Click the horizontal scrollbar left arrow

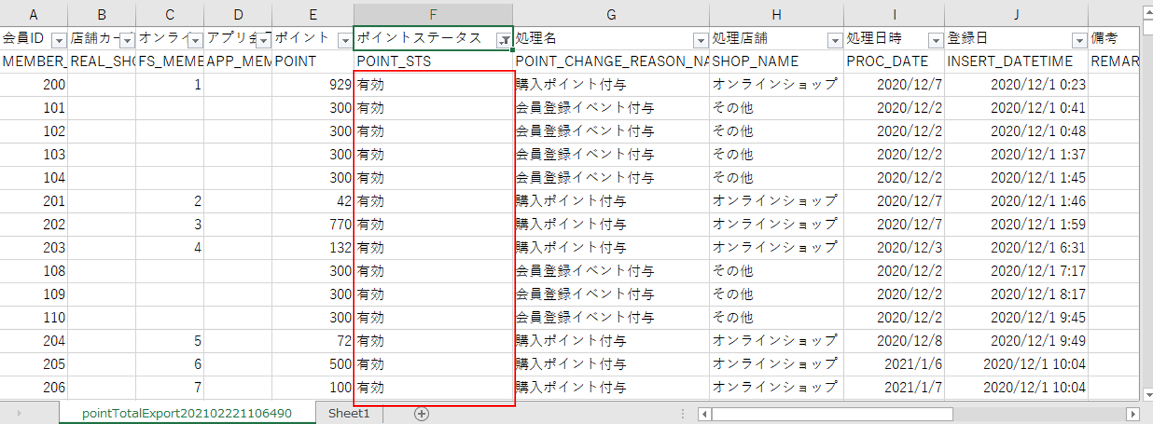pyautogui.click(x=705, y=414)
